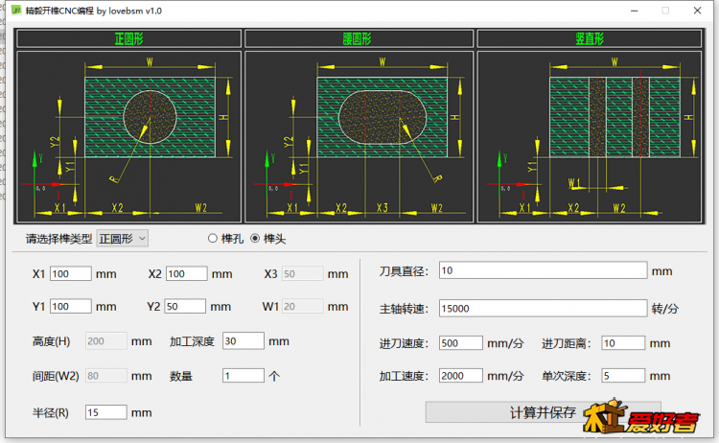Click the 半径(R) label

point(51,412)
